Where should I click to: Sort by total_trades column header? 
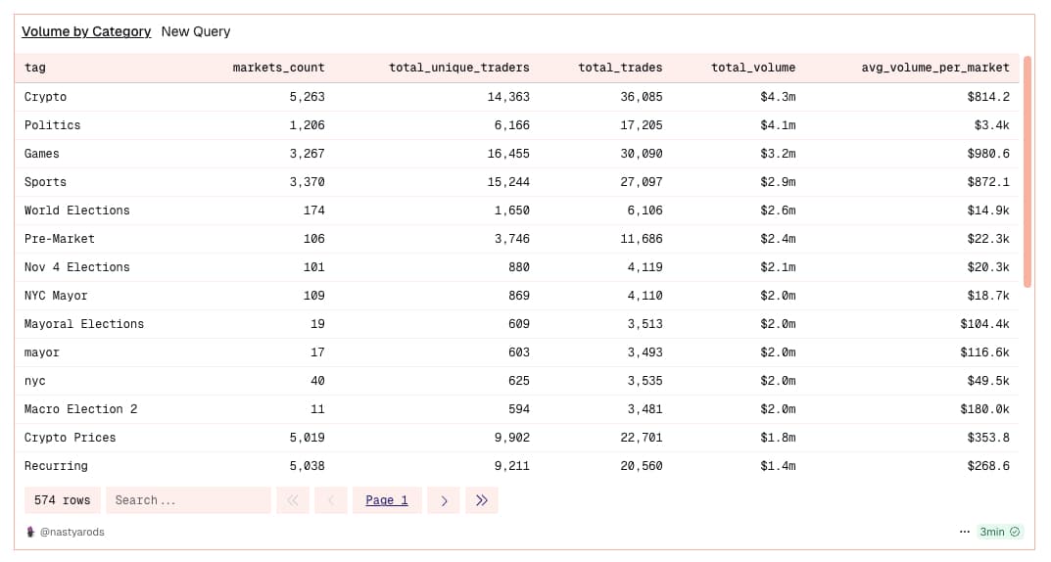pyautogui.click(x=620, y=68)
